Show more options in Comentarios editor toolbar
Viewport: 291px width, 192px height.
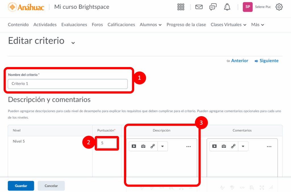point(269,147)
